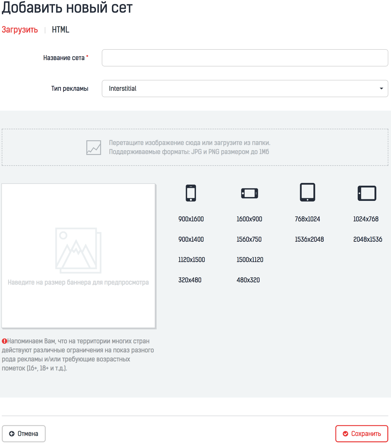Click the portrait tablet device icon
Viewport: 391px width, 445px height.
(307, 192)
